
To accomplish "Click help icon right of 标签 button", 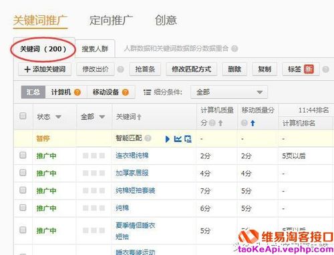I will pyautogui.click(x=325, y=69).
